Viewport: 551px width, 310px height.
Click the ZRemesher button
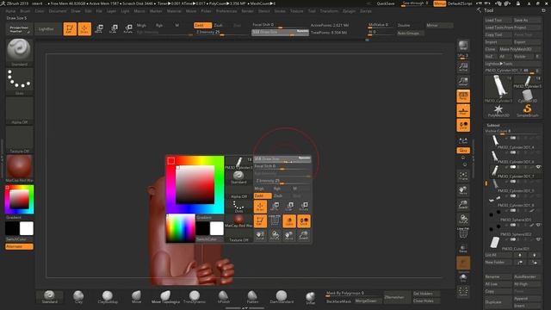pyautogui.click(x=397, y=297)
